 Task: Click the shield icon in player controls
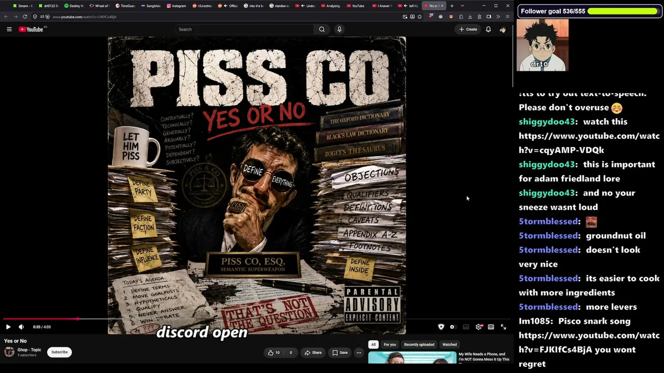click(x=441, y=327)
